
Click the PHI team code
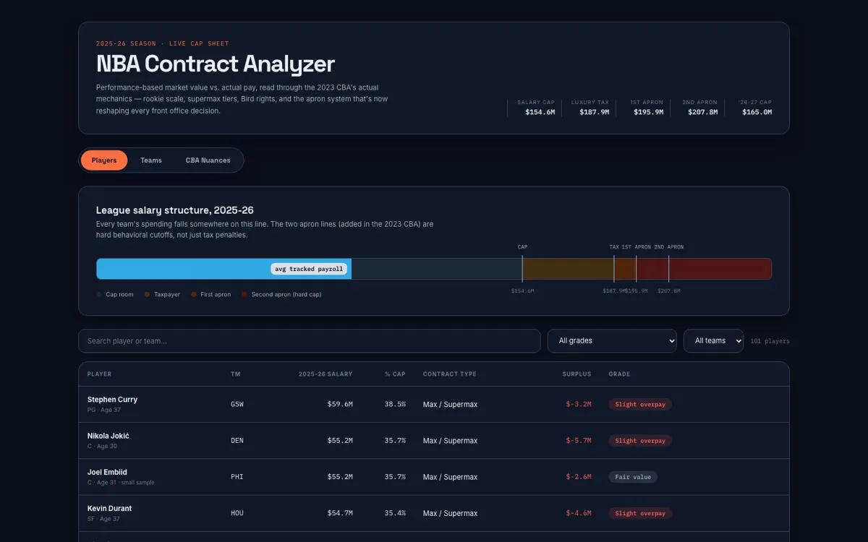(237, 477)
